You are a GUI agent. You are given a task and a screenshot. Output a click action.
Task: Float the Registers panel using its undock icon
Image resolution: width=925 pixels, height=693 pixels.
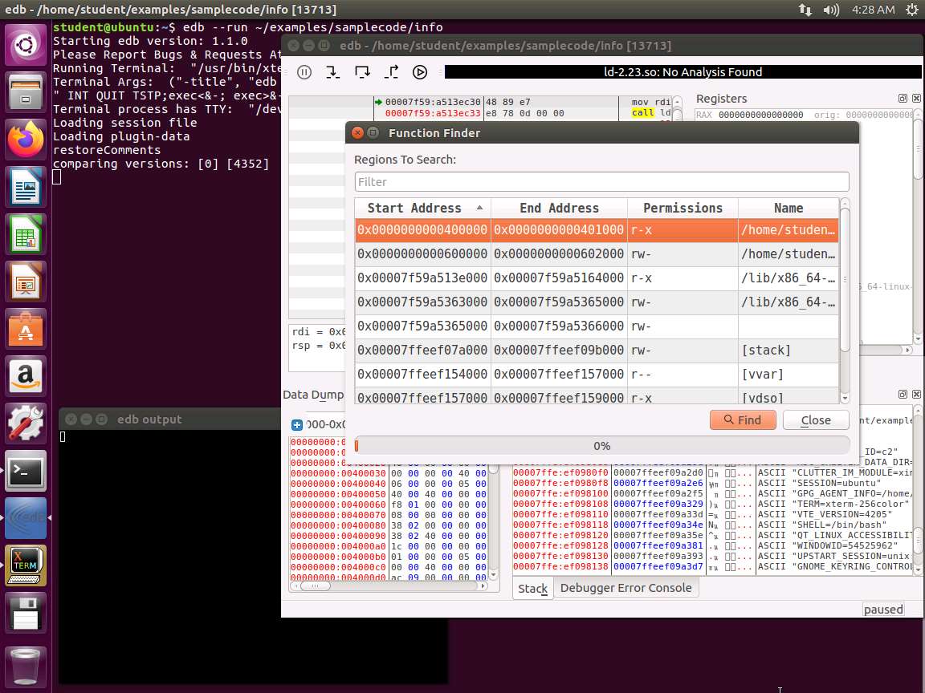point(903,99)
